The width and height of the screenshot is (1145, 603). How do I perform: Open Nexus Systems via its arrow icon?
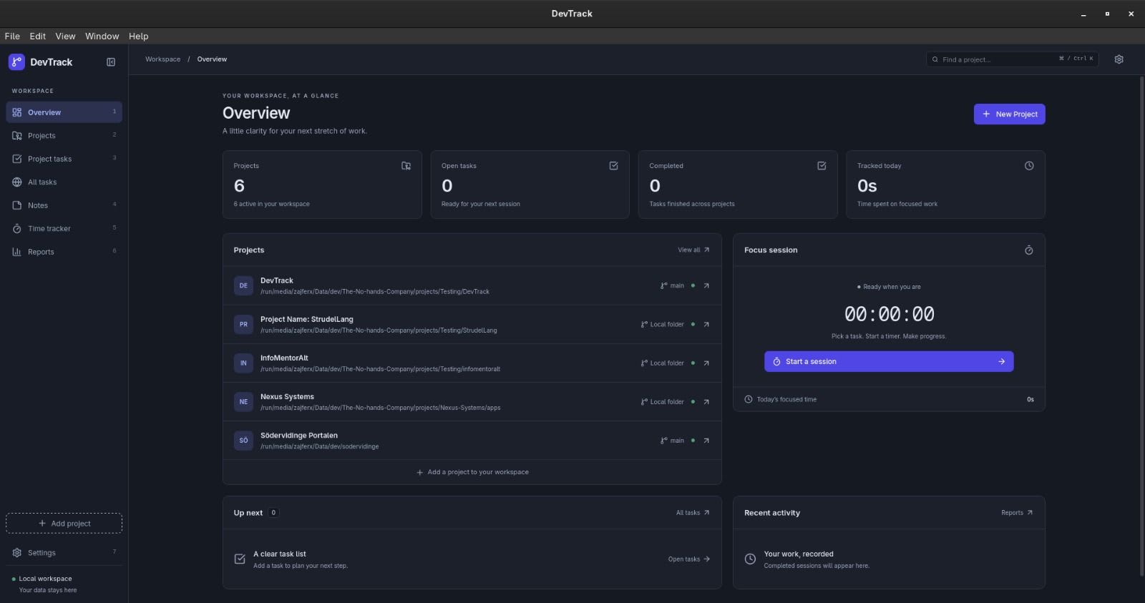coord(706,402)
